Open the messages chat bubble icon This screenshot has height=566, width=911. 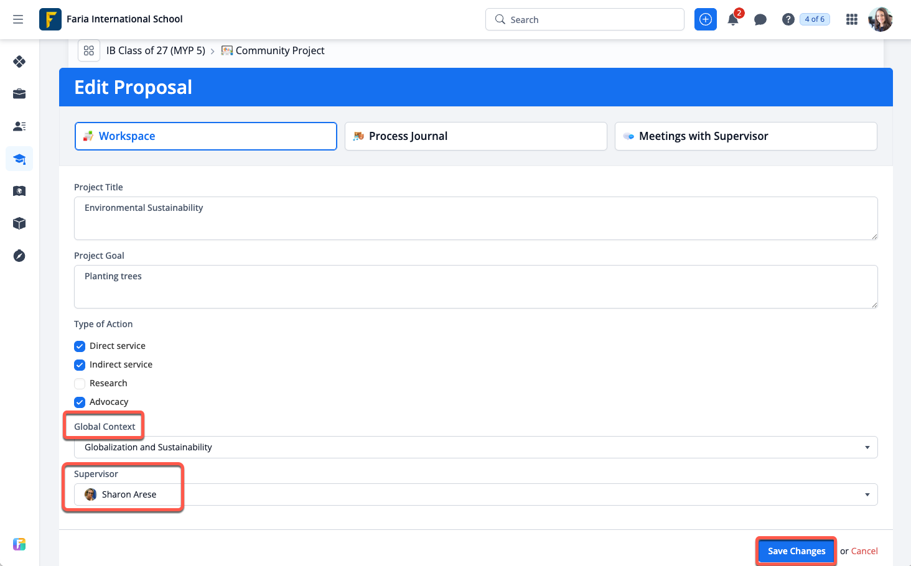click(760, 19)
